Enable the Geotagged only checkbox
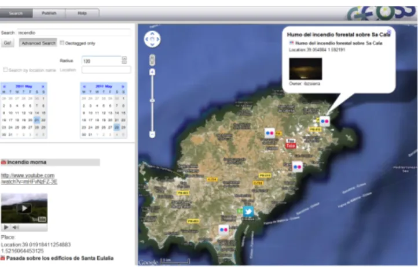 click(62, 43)
